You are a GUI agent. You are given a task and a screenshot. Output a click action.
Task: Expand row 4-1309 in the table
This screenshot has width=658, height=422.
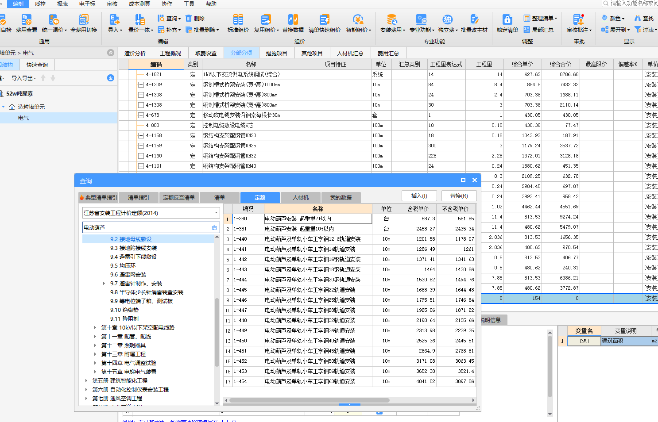pos(141,84)
